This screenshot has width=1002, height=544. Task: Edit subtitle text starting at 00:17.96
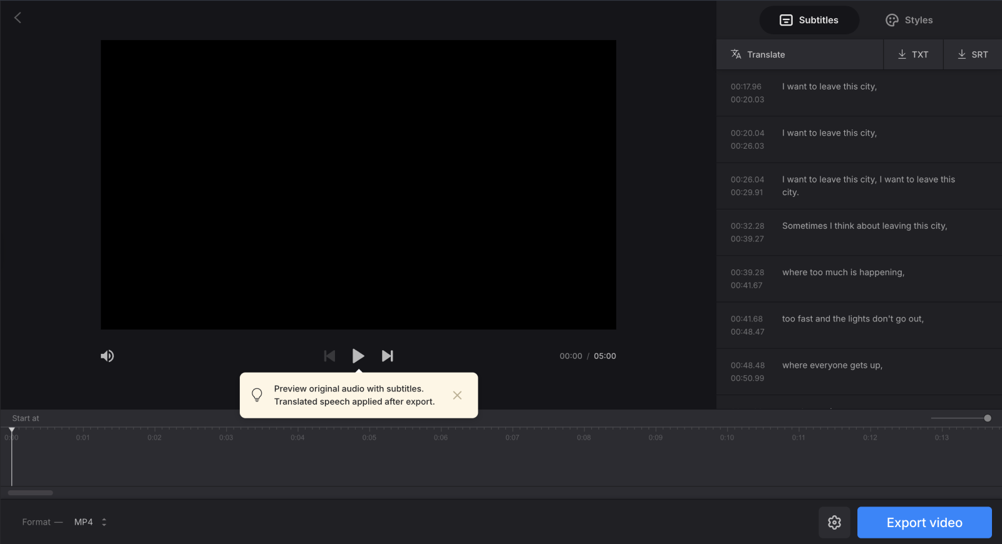coord(829,87)
